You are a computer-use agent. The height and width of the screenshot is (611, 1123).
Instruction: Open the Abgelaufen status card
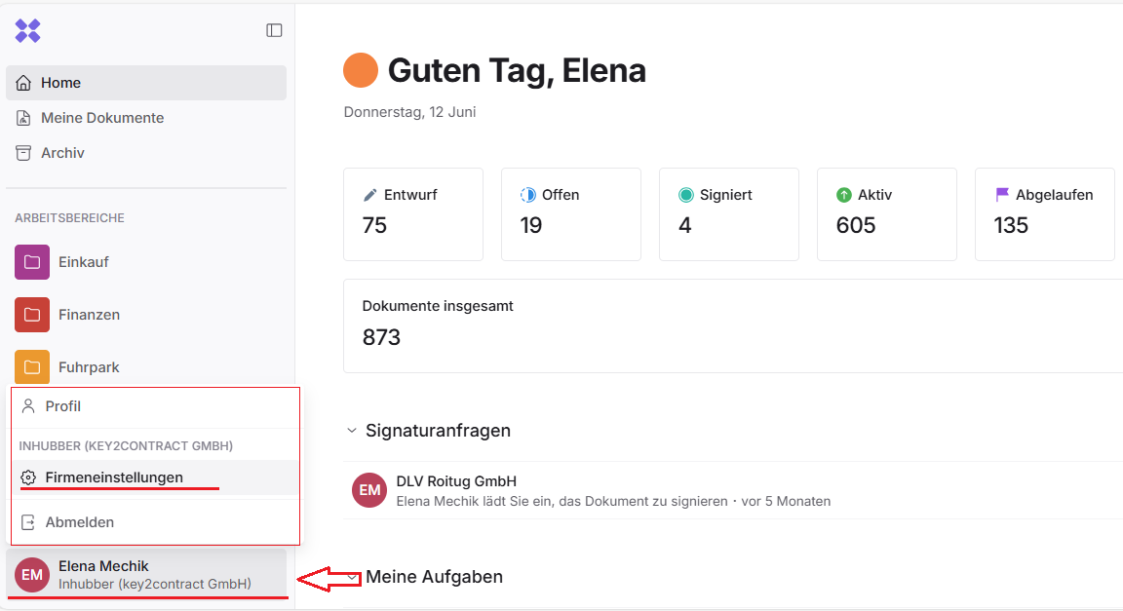pos(1044,214)
